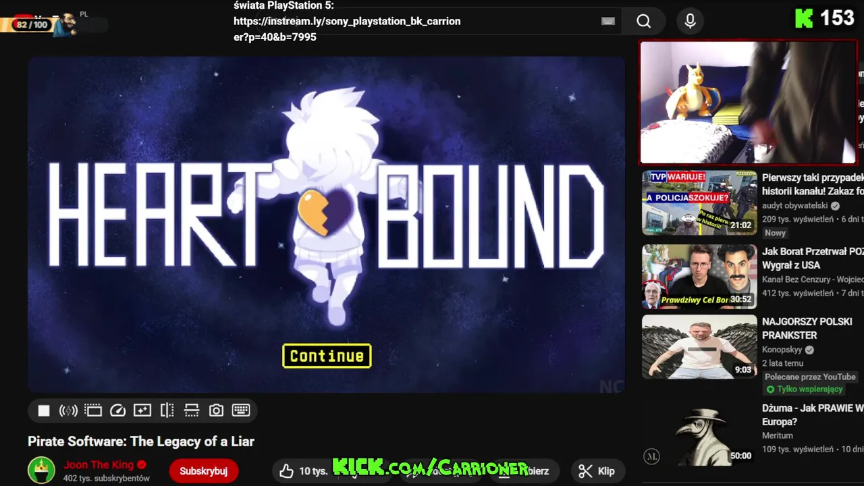This screenshot has height=486, width=864.
Task: Click the red Subskrybuj button
Action: [x=204, y=471]
